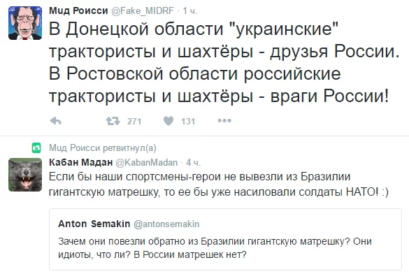Open the Мид Роисси ретвитнул(а) link

[103, 148]
